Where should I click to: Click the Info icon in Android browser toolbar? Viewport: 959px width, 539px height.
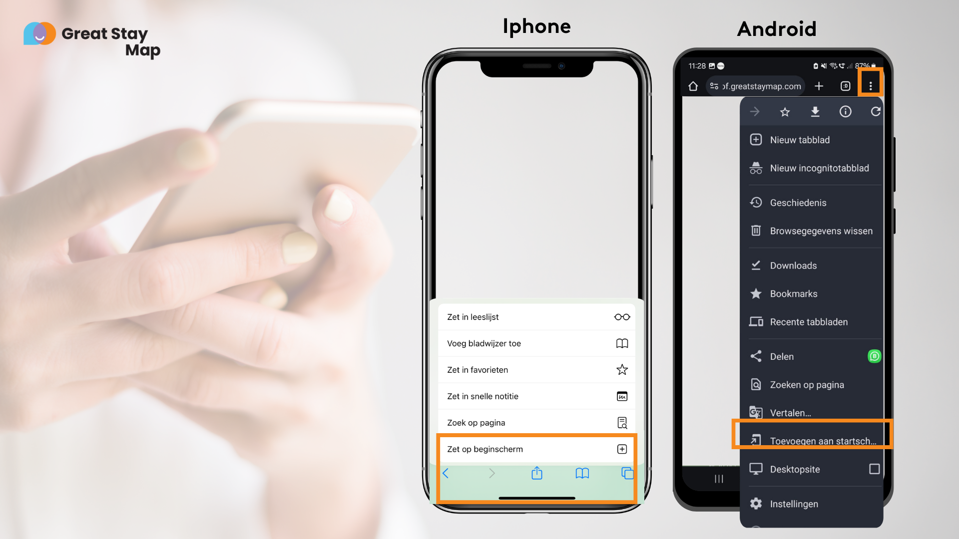[x=846, y=111]
